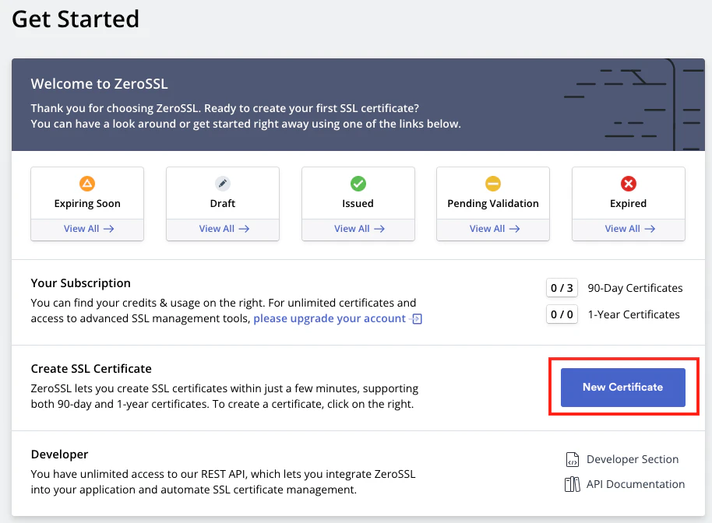This screenshot has height=523, width=712.
Task: Click the 90-Day Certificates 0 / 3 counter
Action: click(562, 288)
